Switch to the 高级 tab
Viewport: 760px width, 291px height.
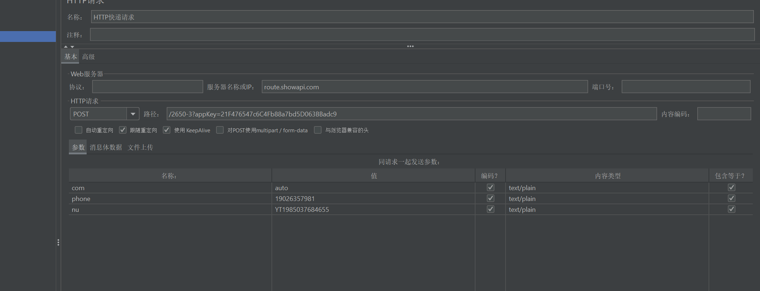pos(88,57)
